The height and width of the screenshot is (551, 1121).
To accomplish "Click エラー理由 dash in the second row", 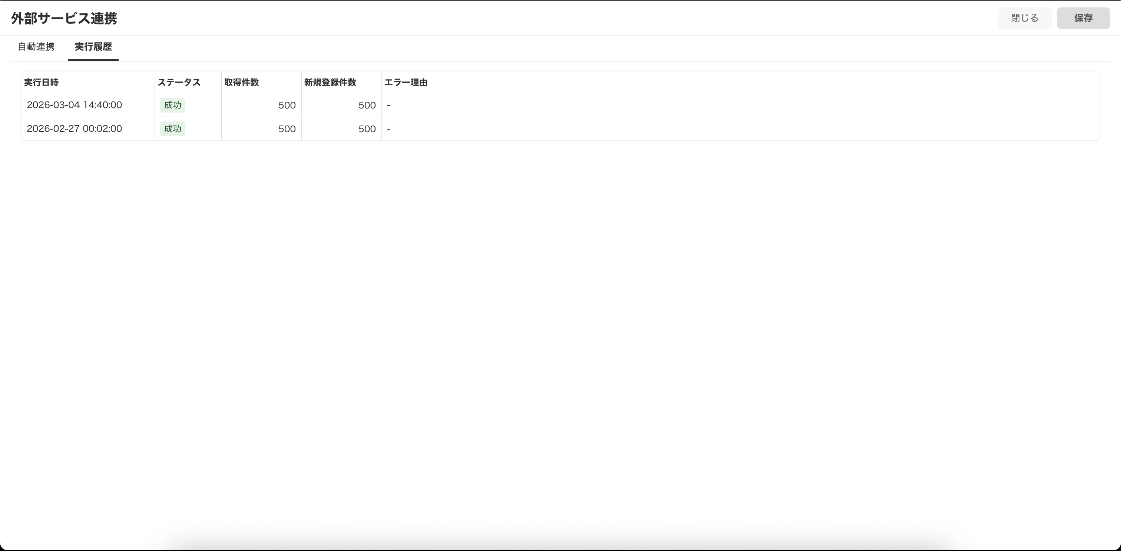I will click(x=388, y=129).
